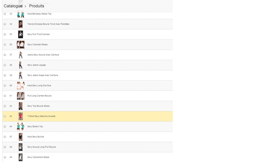The image size is (266, 162).
Task: Click the Jeans Sexy Koucla thumbnail image
Action: tap(21, 55)
